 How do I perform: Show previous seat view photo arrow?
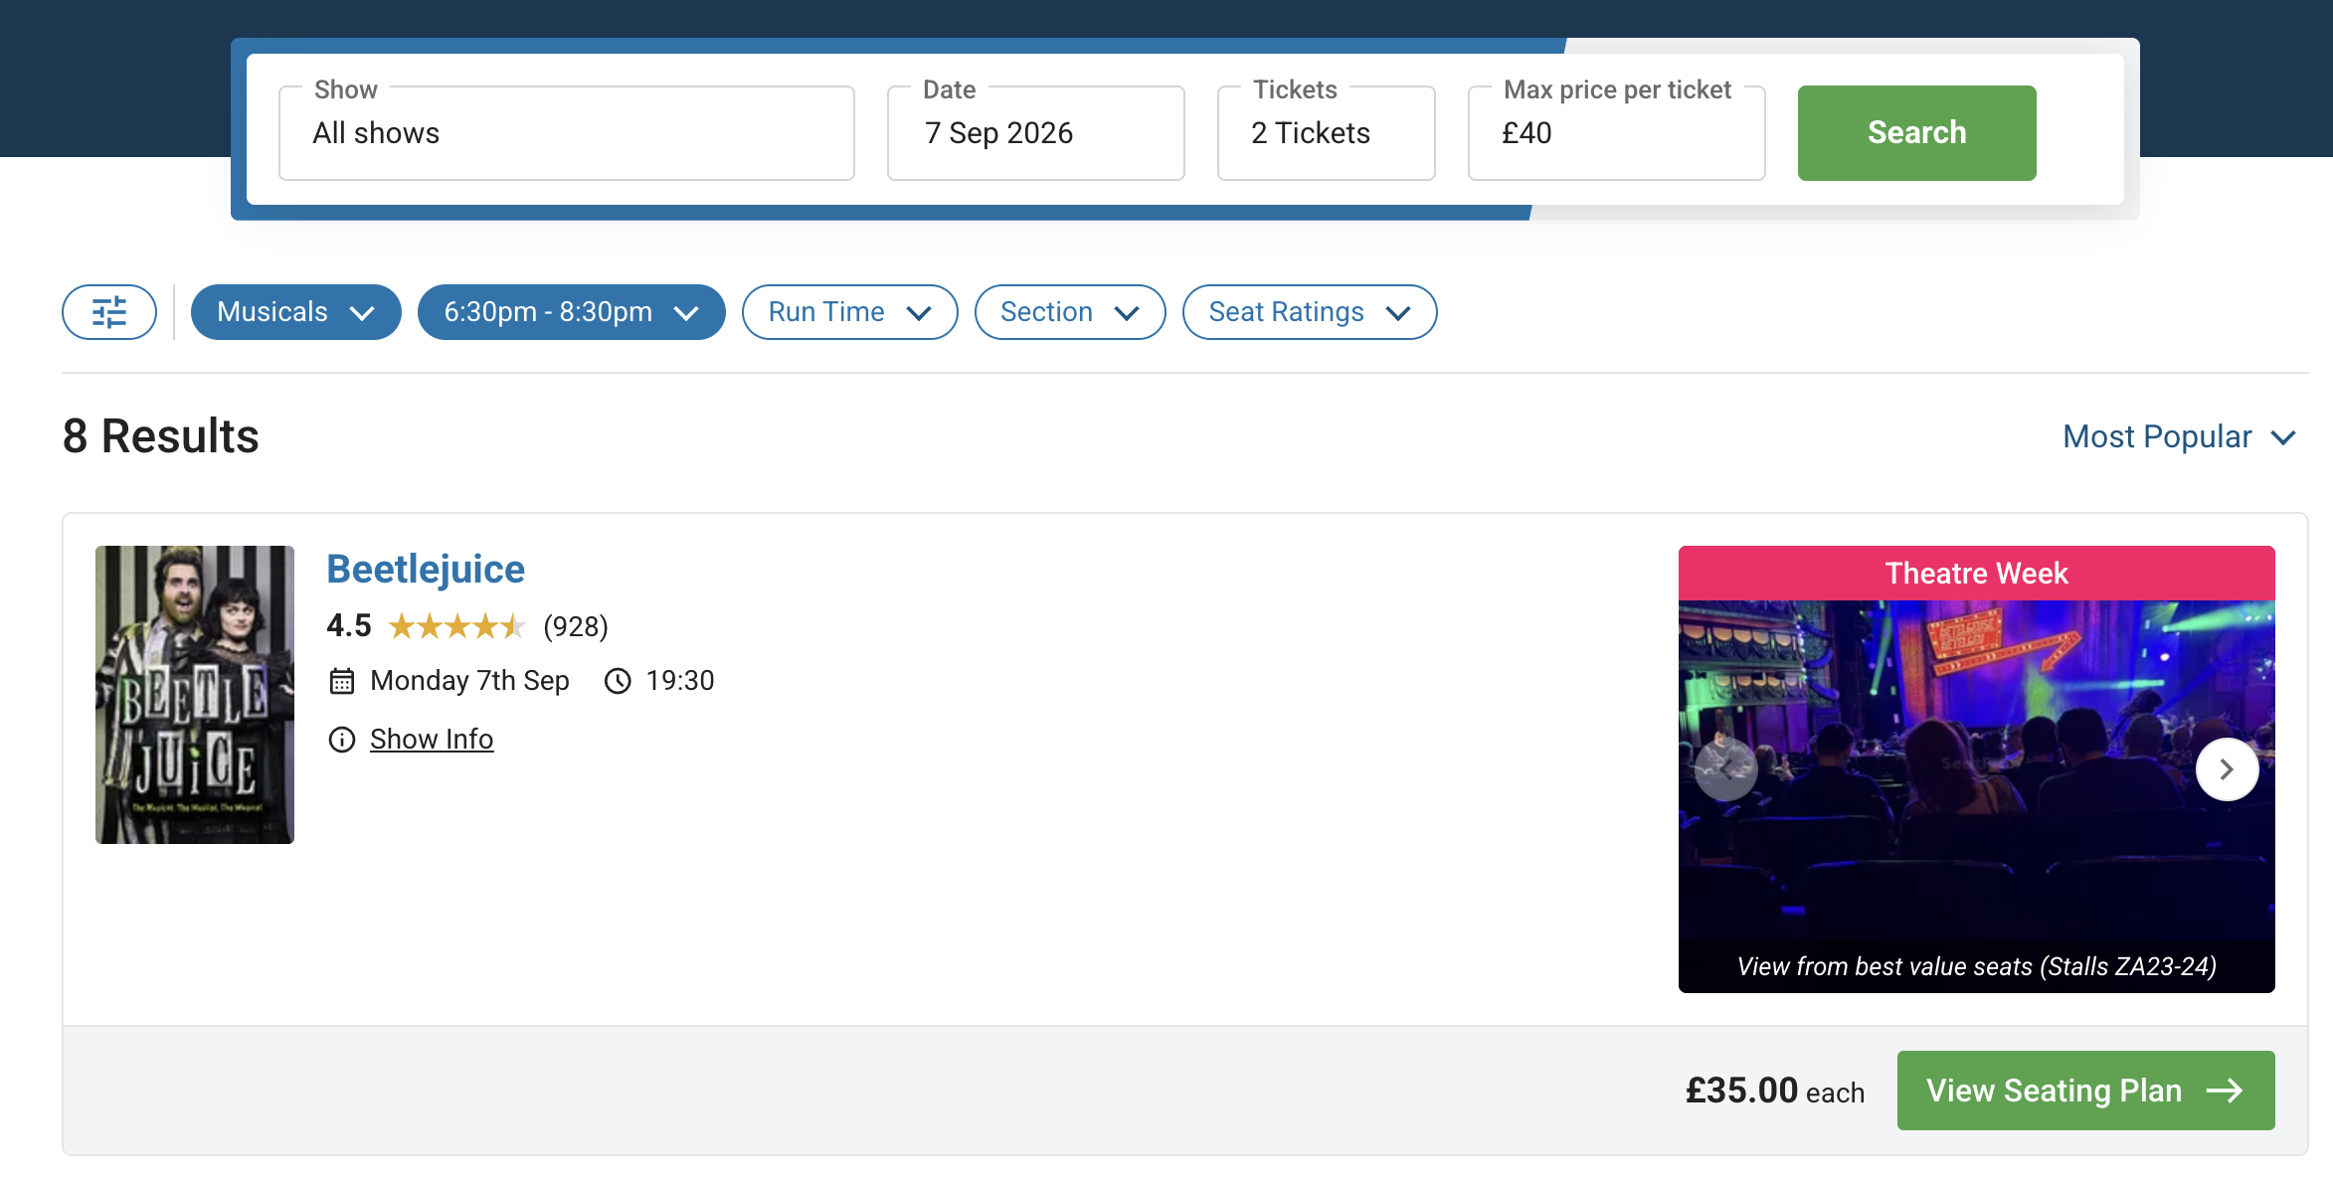click(x=1726, y=769)
